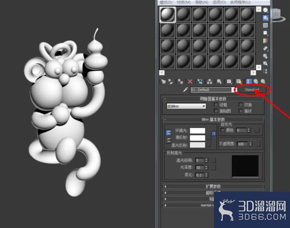Click the 光泽度 glossiness map button
The width and height of the screenshot is (290, 228).
tap(214, 167)
